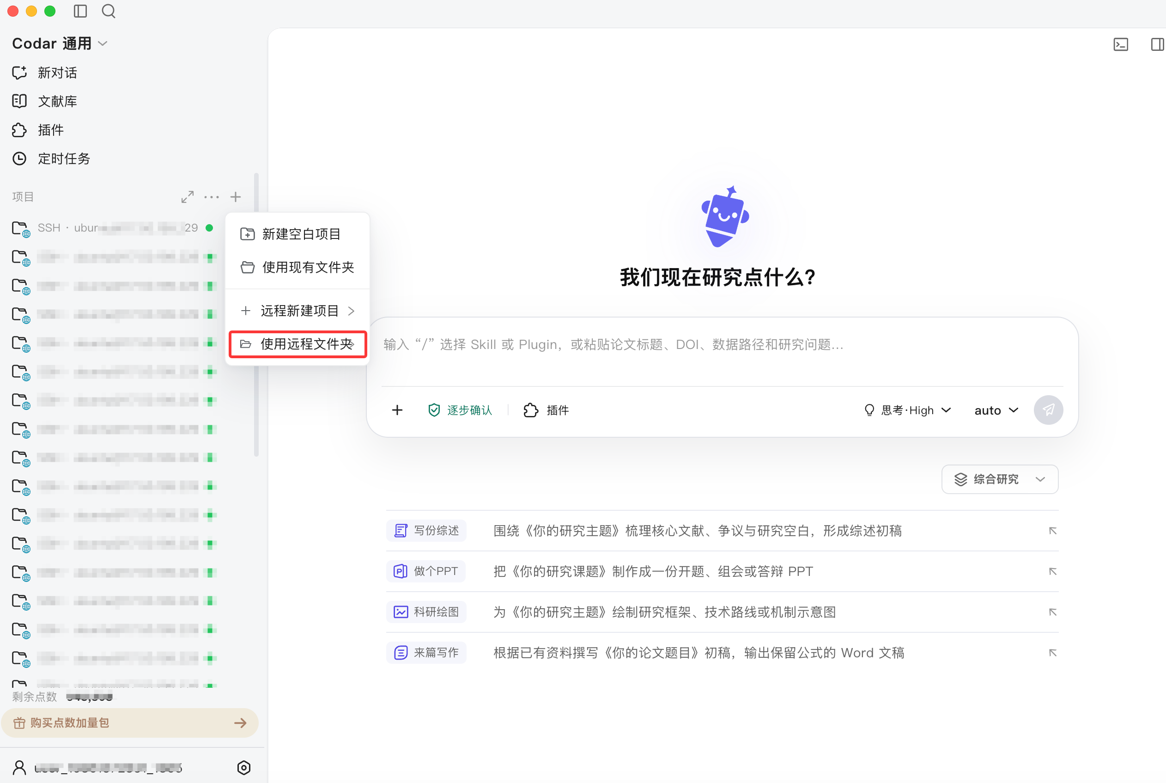Screen dimensions: 1166x783
Task: Click the plus attachment icon in input box
Action: coord(397,410)
